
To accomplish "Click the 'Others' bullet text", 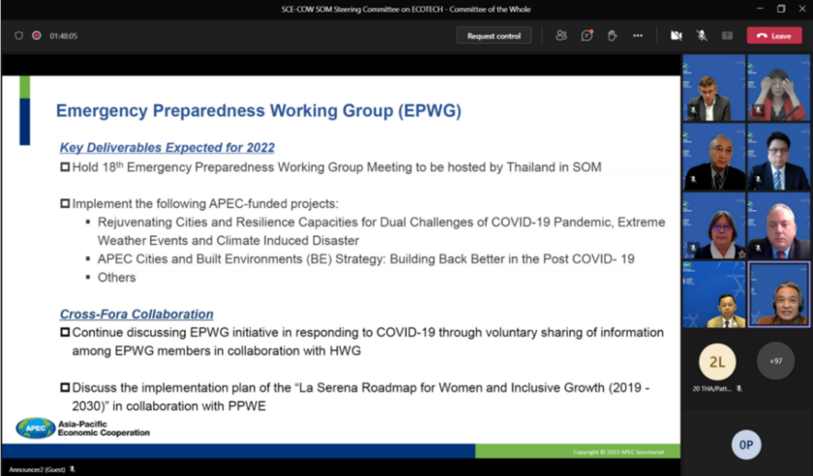I will [x=117, y=278].
